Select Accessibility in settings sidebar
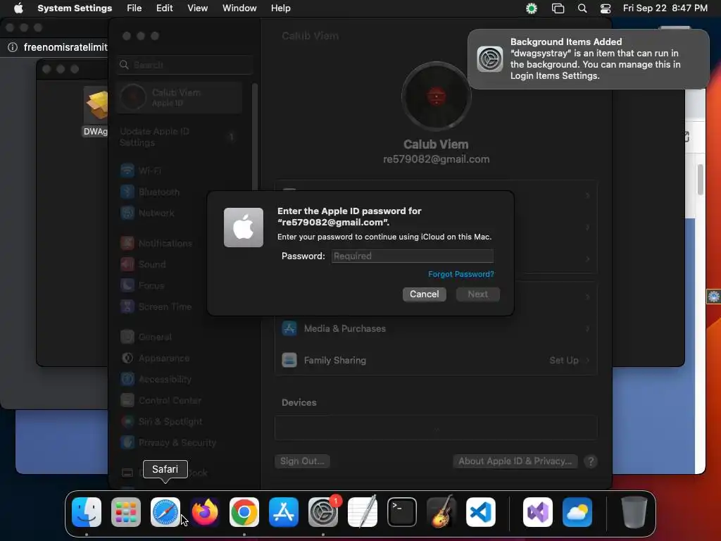The height and width of the screenshot is (541, 721). (180, 380)
